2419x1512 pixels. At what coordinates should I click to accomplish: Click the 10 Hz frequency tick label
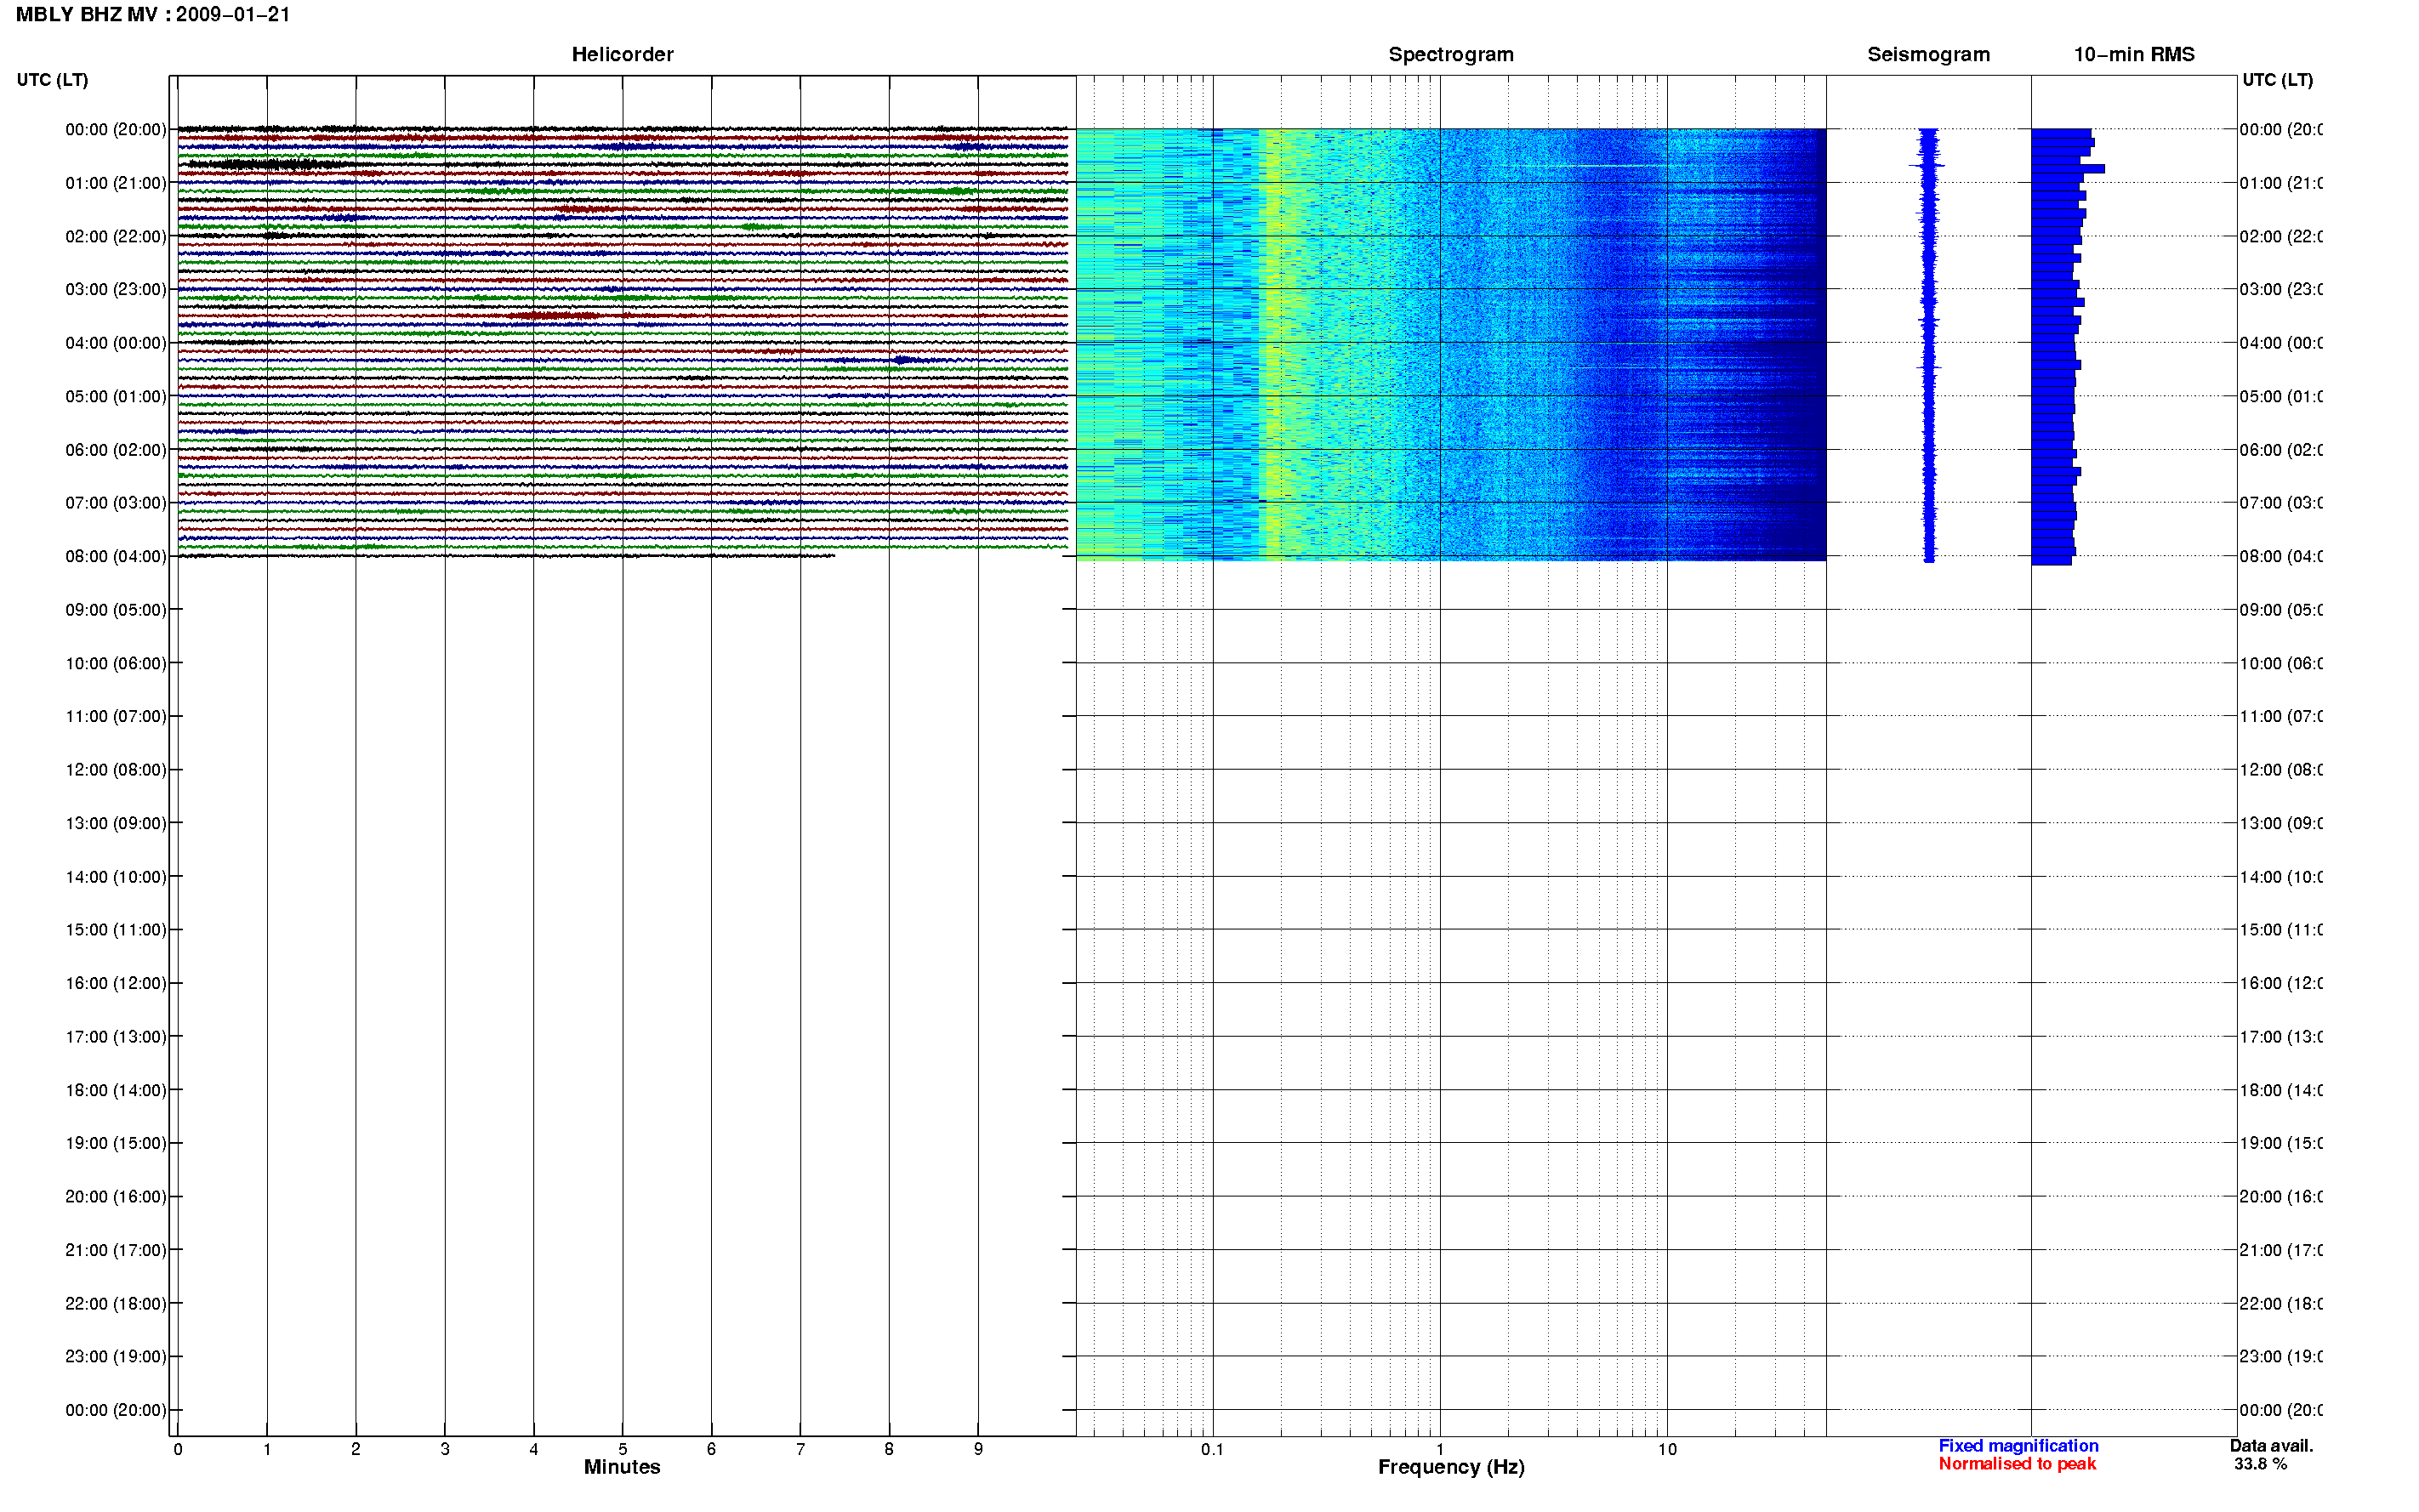(1666, 1449)
